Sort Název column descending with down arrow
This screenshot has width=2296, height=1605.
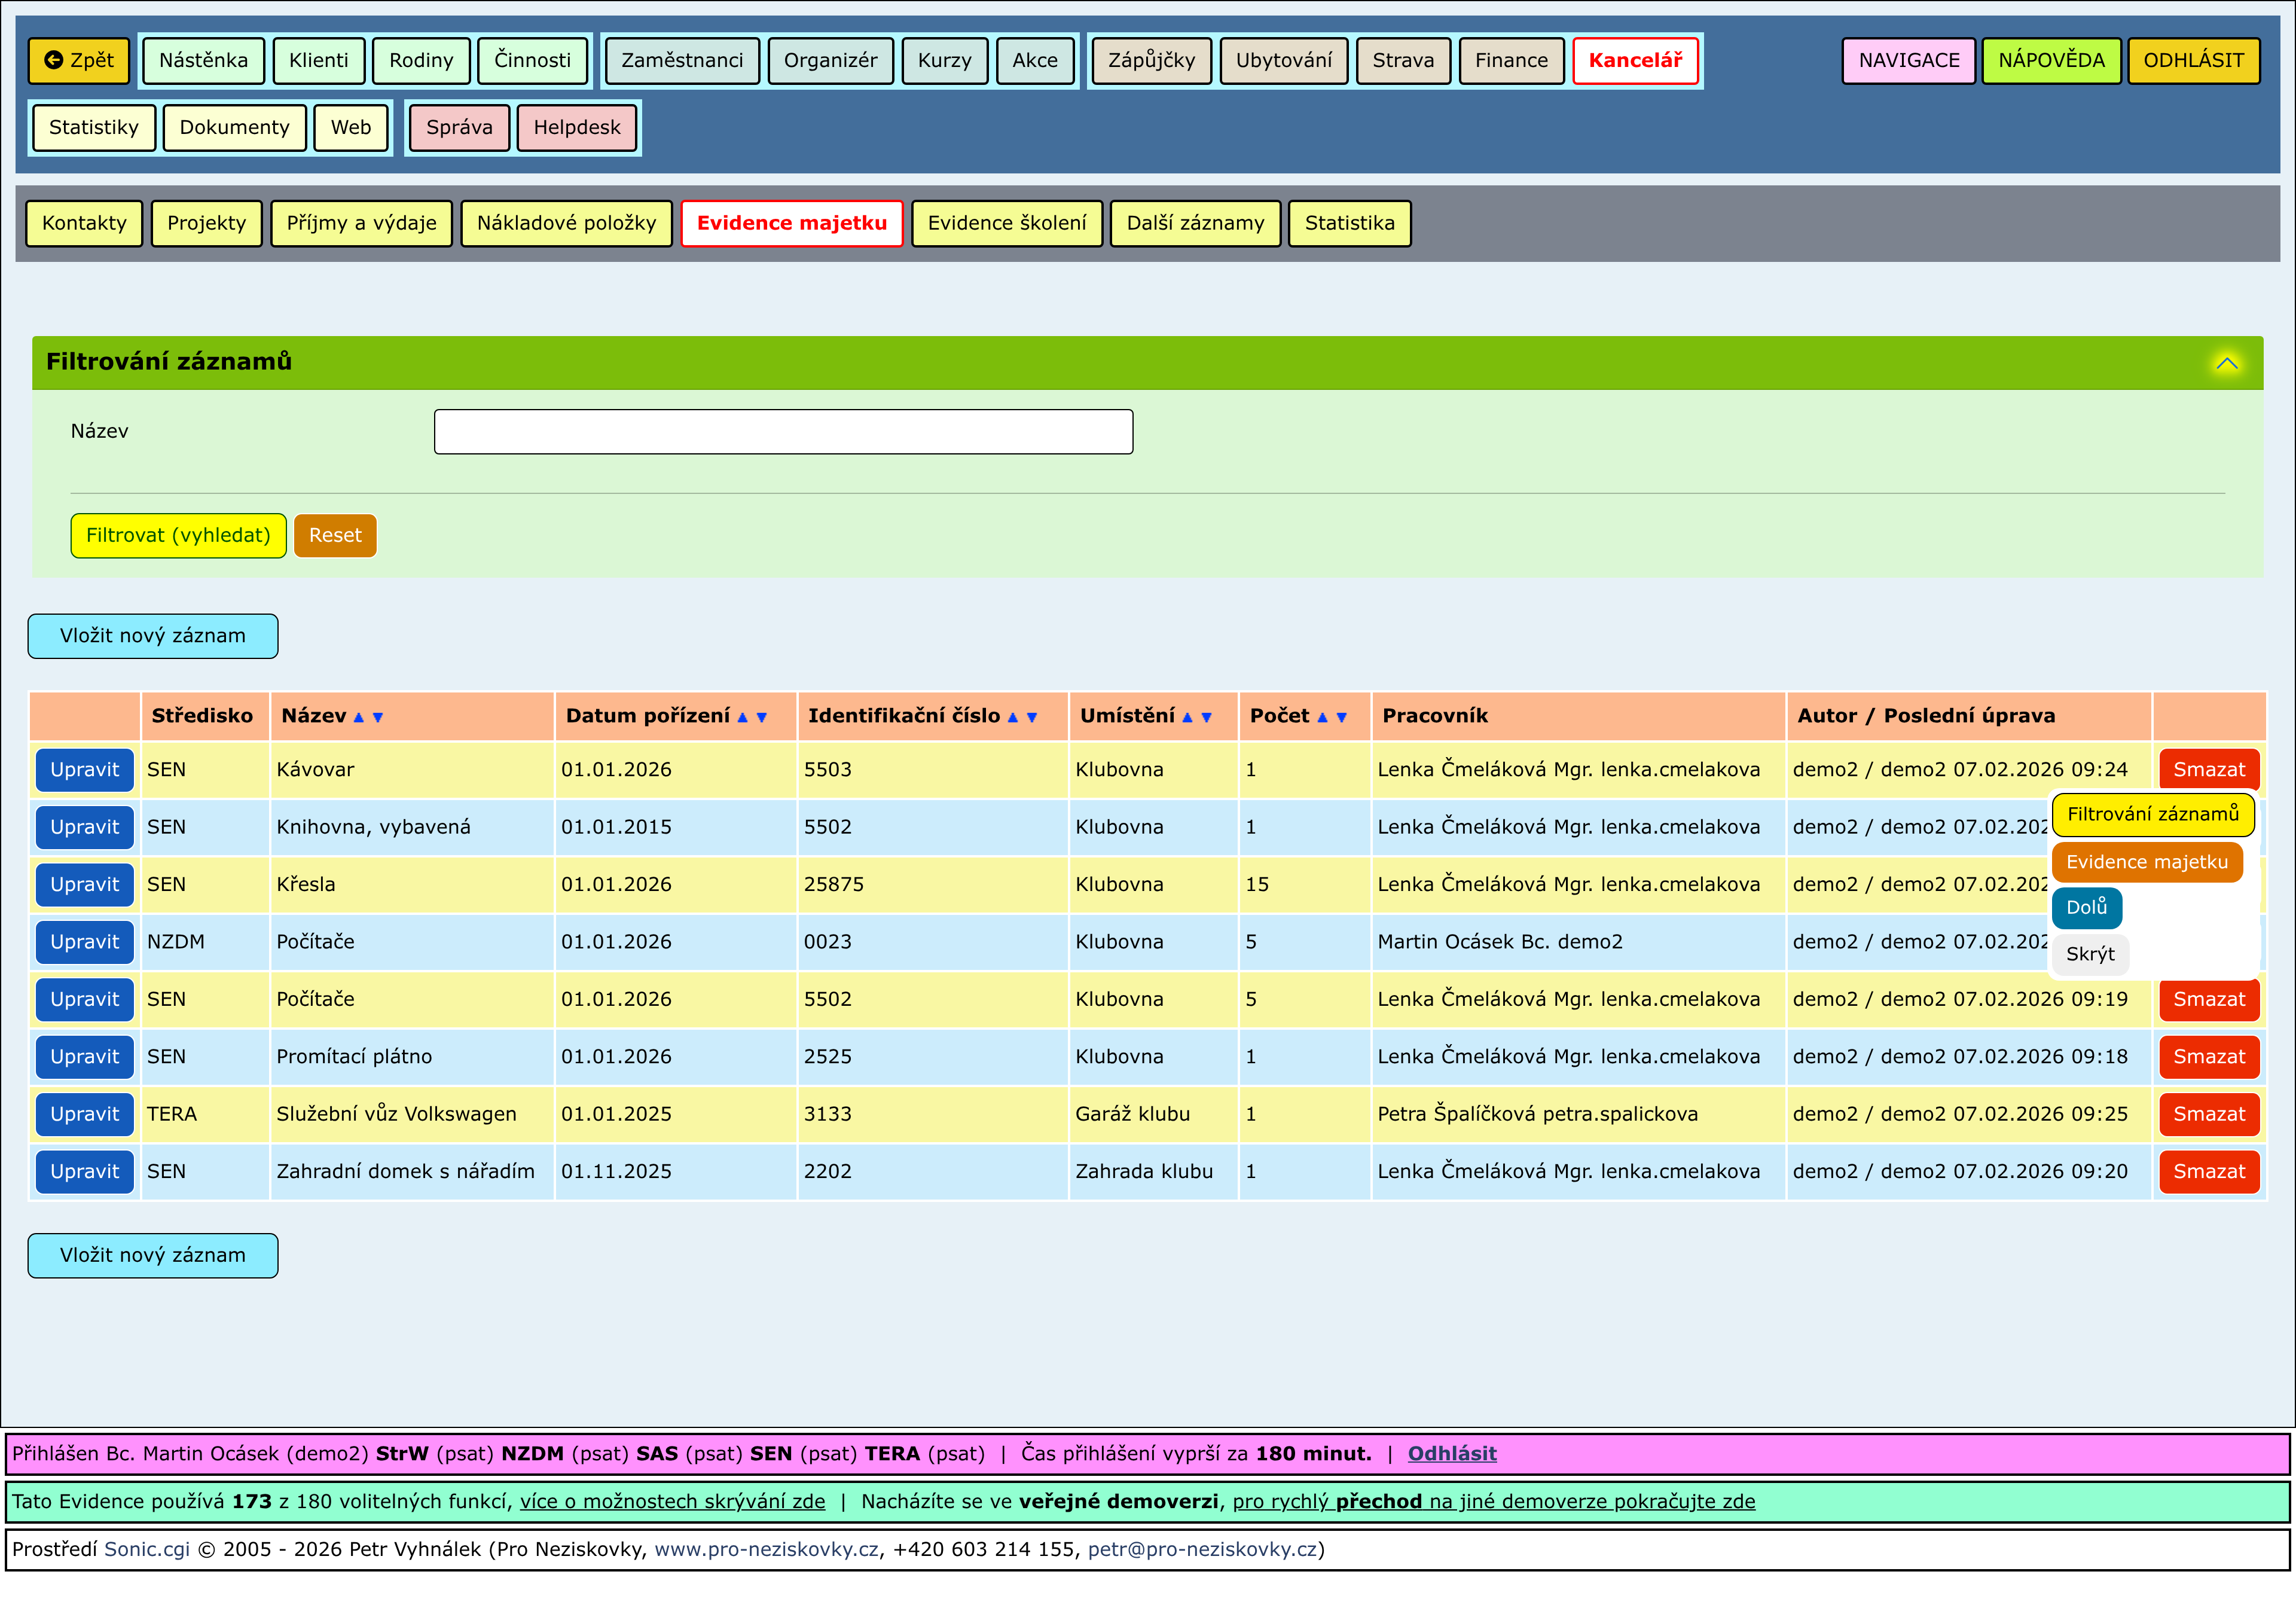click(378, 717)
